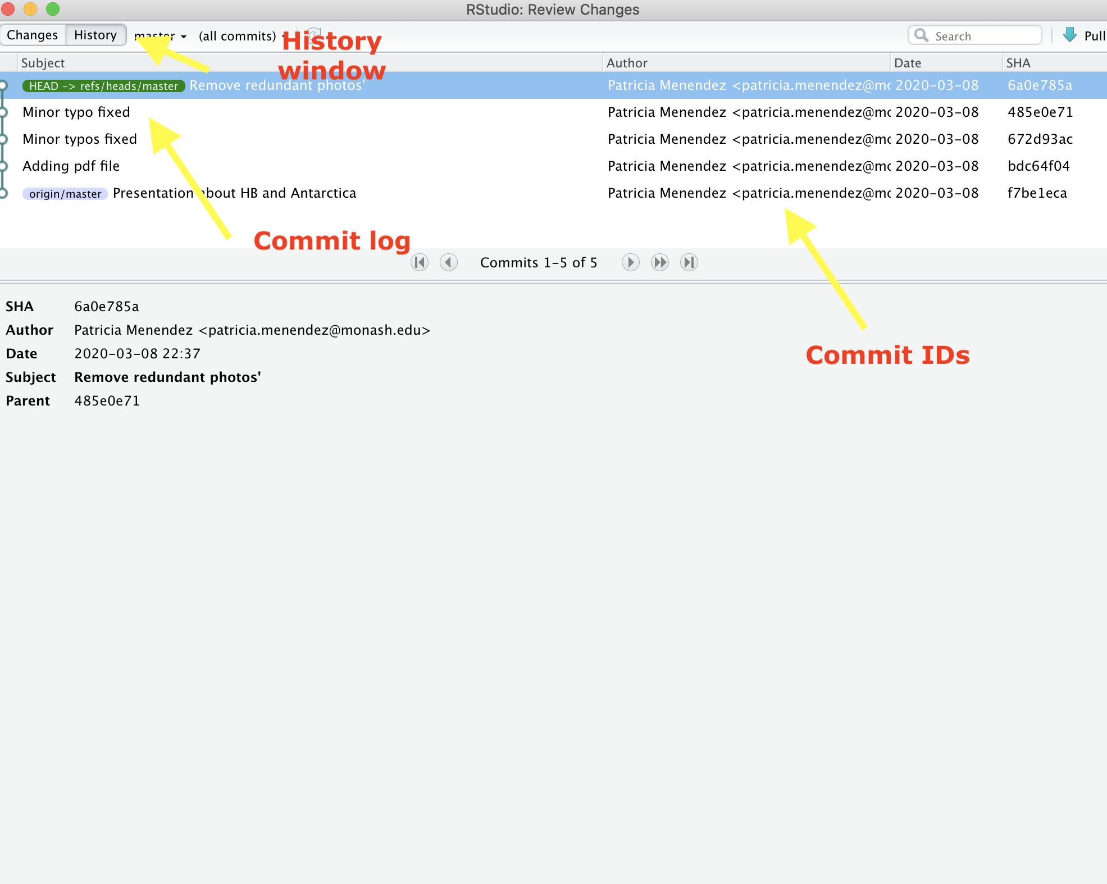Type in the Search field
This screenshot has width=1107, height=884.
(984, 36)
